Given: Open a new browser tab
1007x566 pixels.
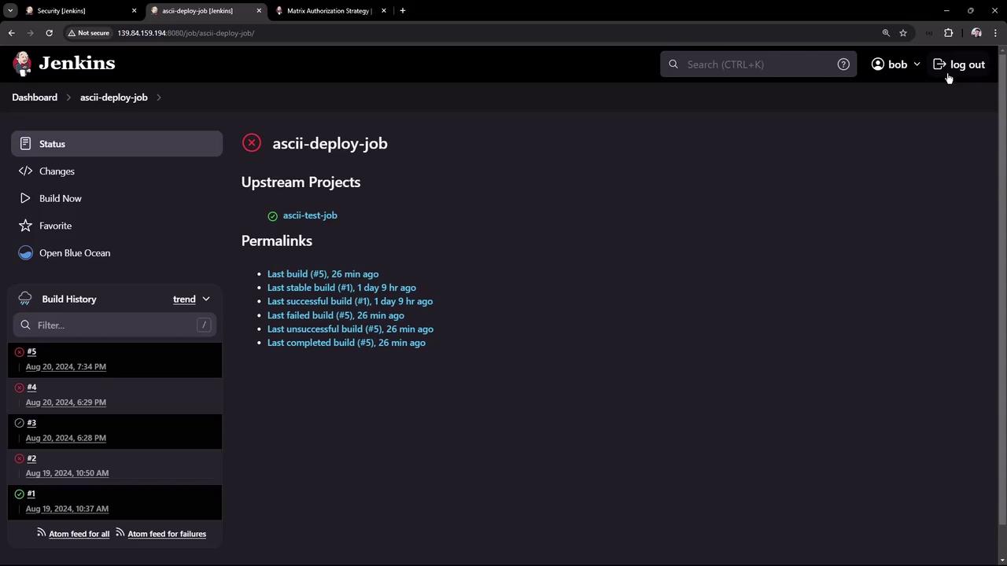Looking at the screenshot, I should [x=402, y=11].
